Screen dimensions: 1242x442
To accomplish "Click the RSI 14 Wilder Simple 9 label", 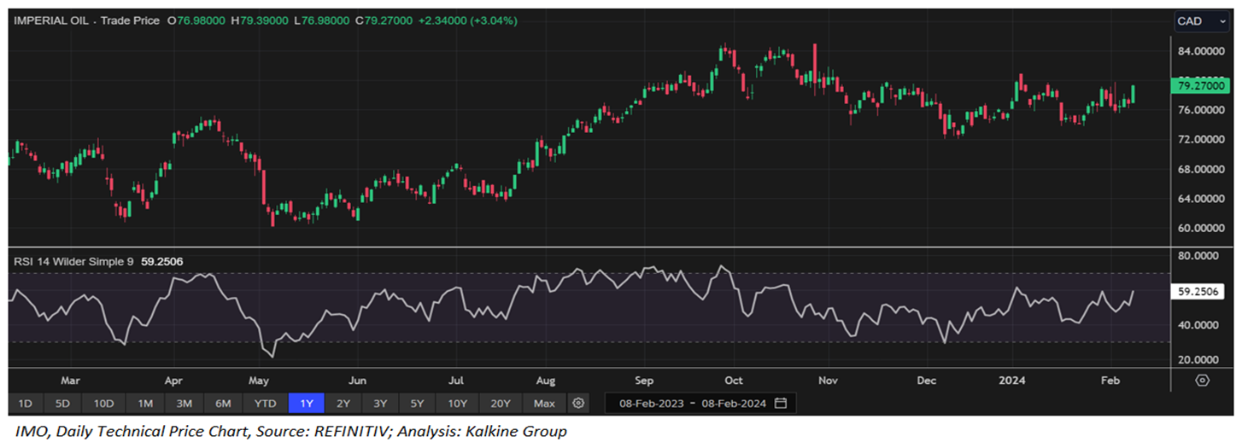I will [73, 261].
